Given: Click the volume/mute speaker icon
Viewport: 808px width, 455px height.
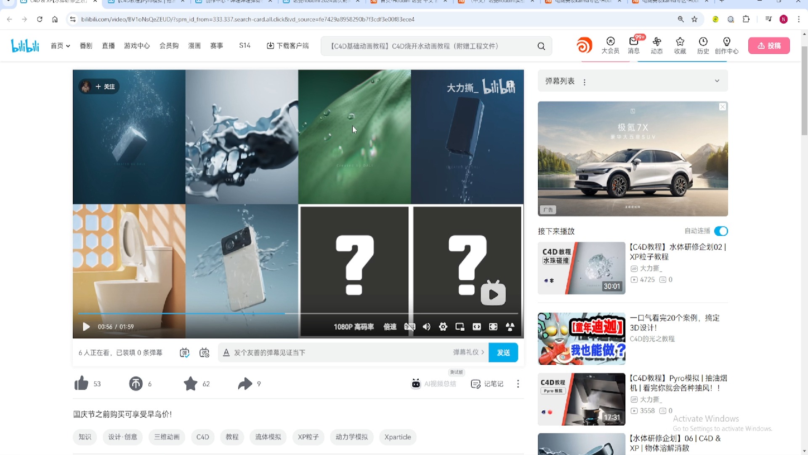Looking at the screenshot, I should 427,327.
